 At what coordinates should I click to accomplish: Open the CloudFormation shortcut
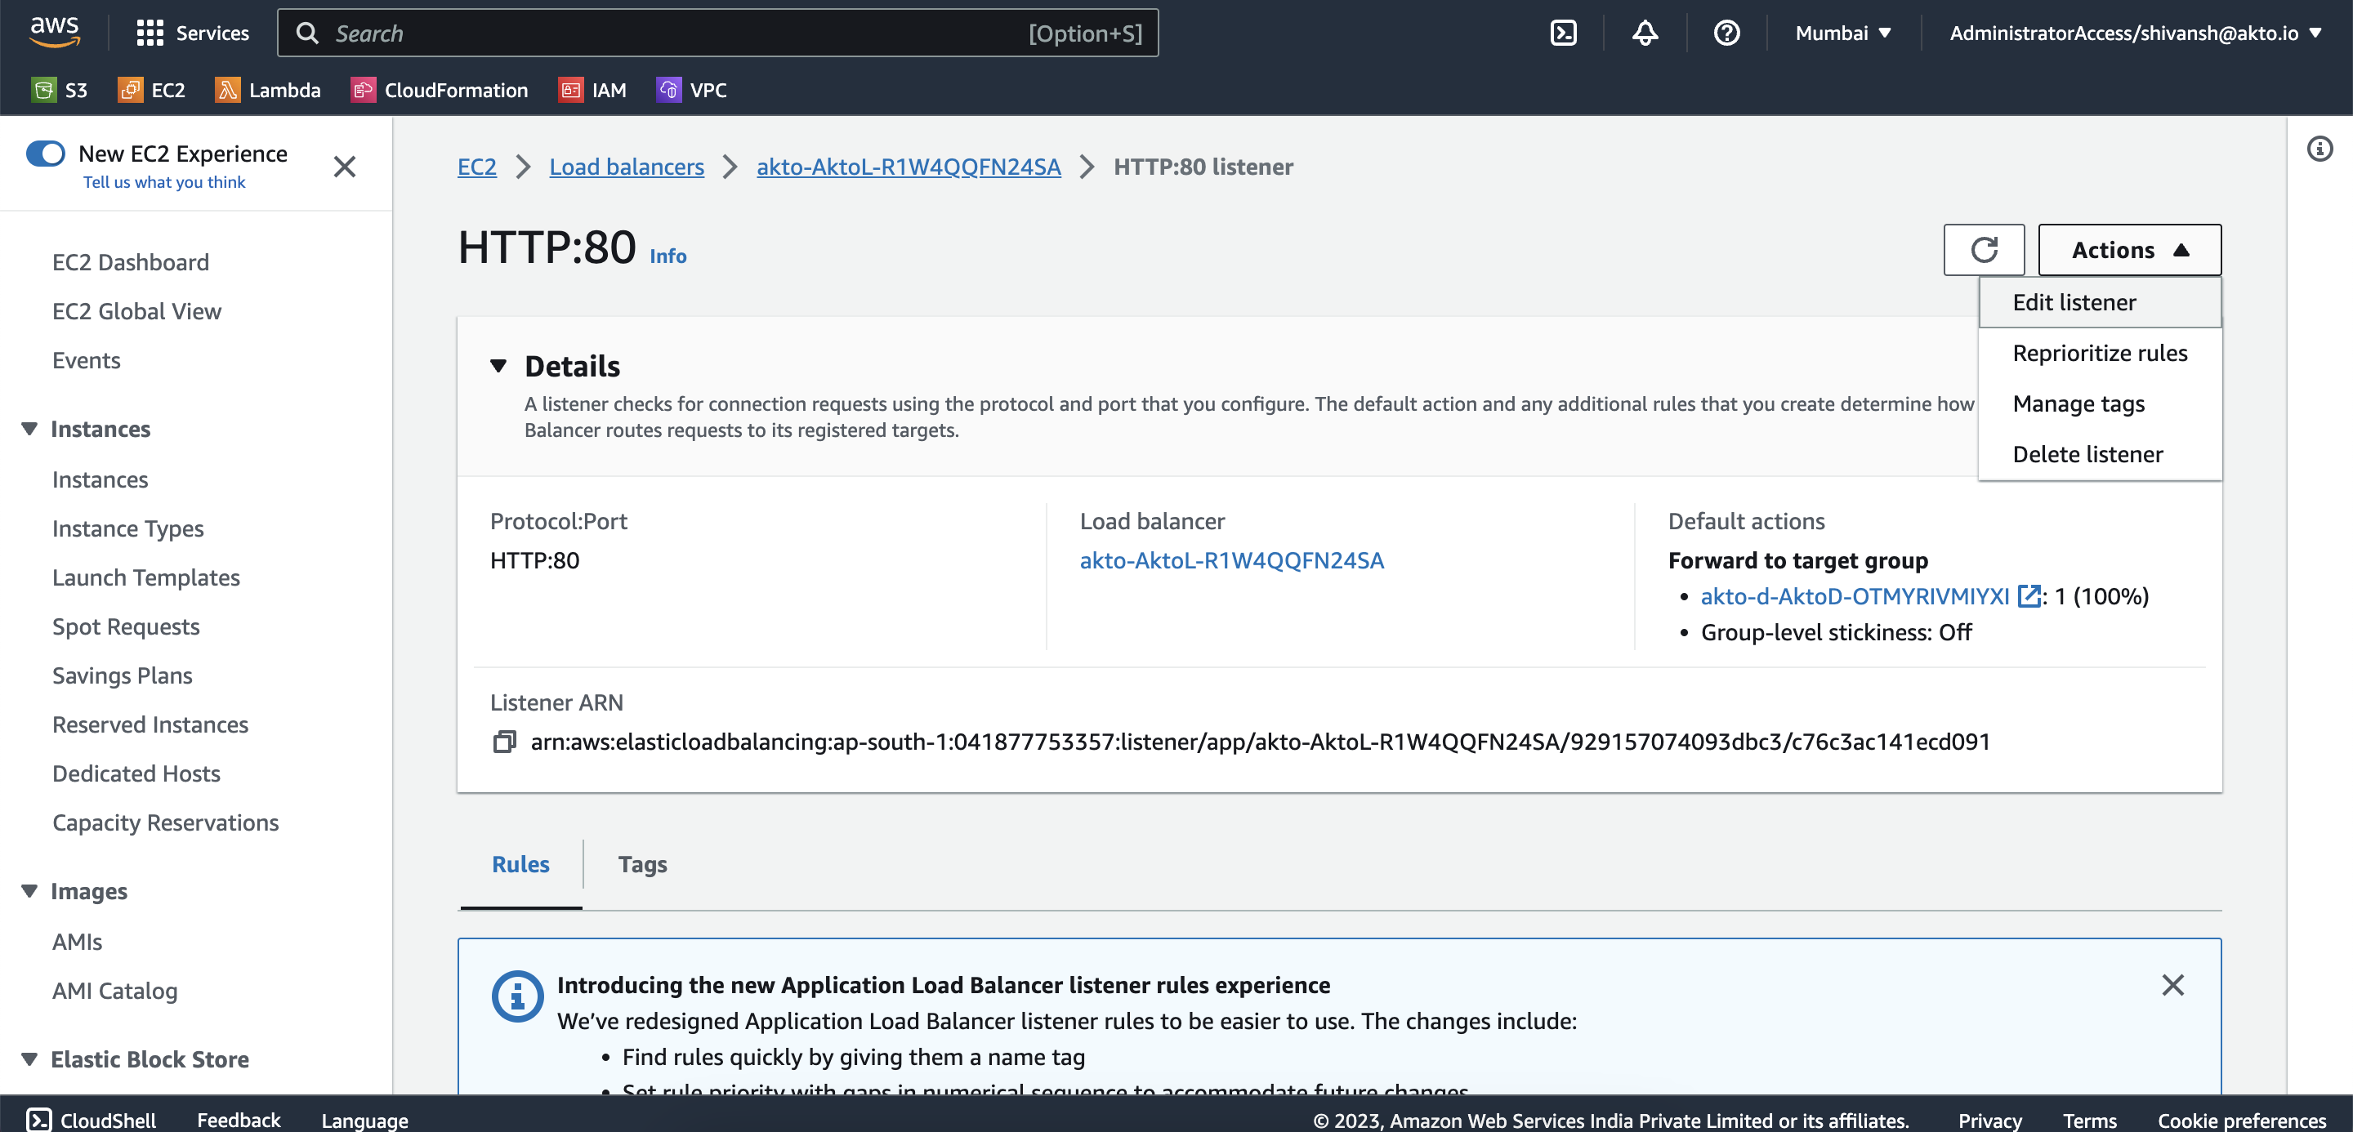(x=440, y=90)
